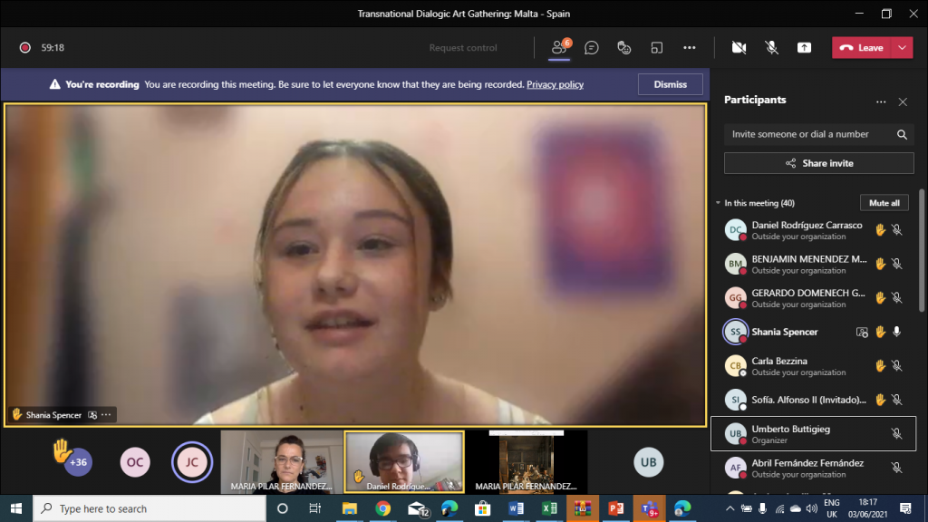Click the recording indicator beside the timer
This screenshot has width=928, height=522.
pyautogui.click(x=25, y=48)
